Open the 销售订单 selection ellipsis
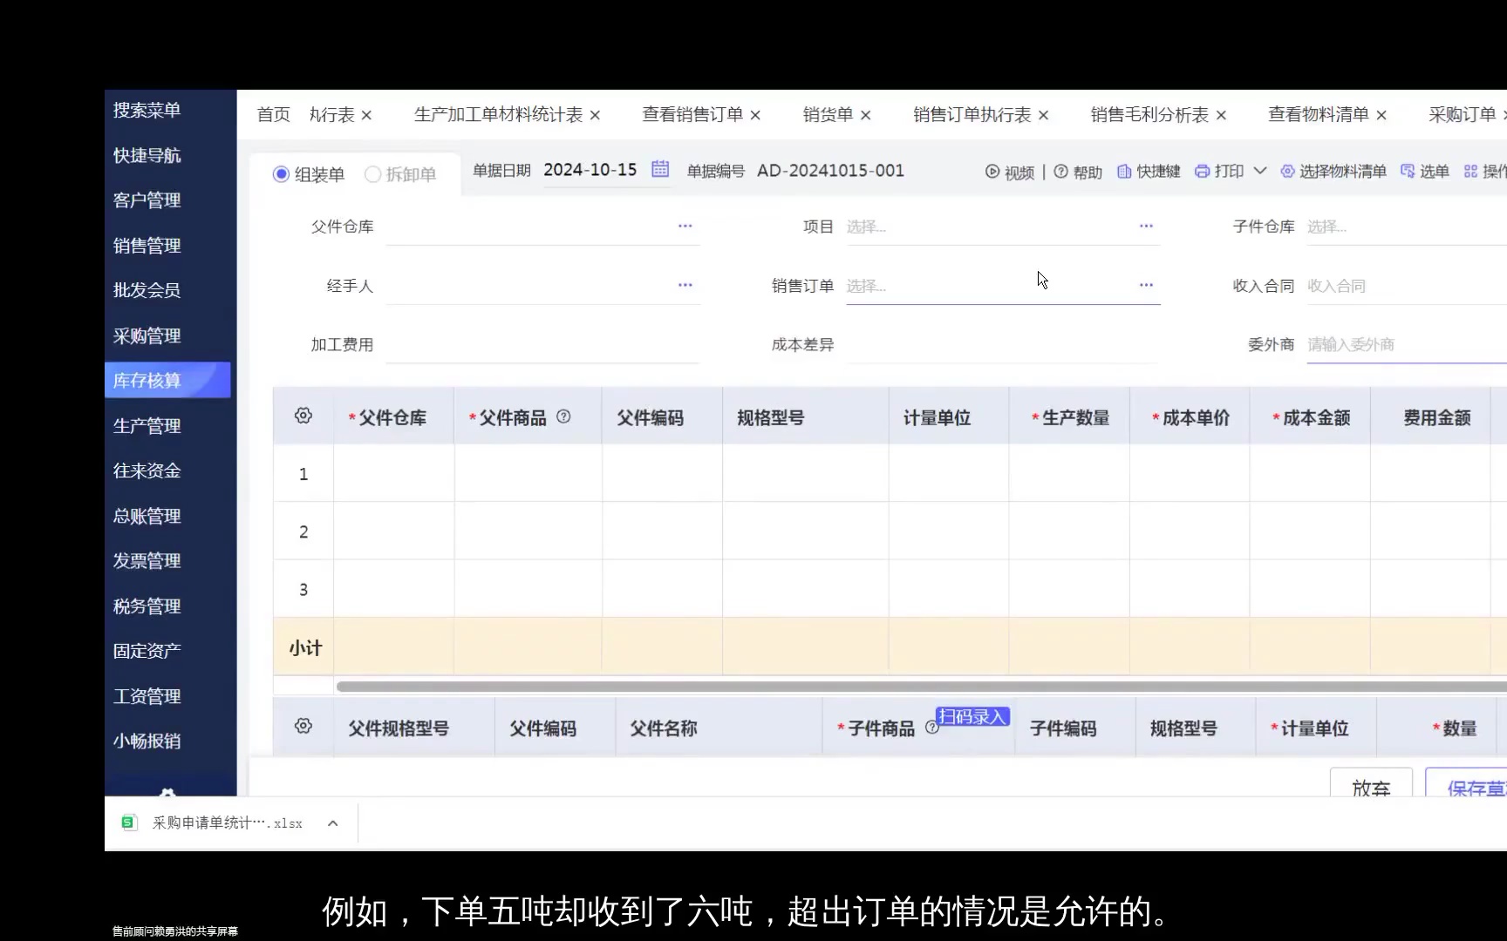 coord(1145,285)
